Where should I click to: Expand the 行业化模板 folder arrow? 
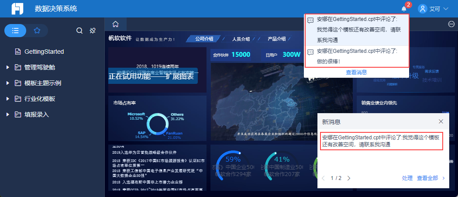pos(7,99)
